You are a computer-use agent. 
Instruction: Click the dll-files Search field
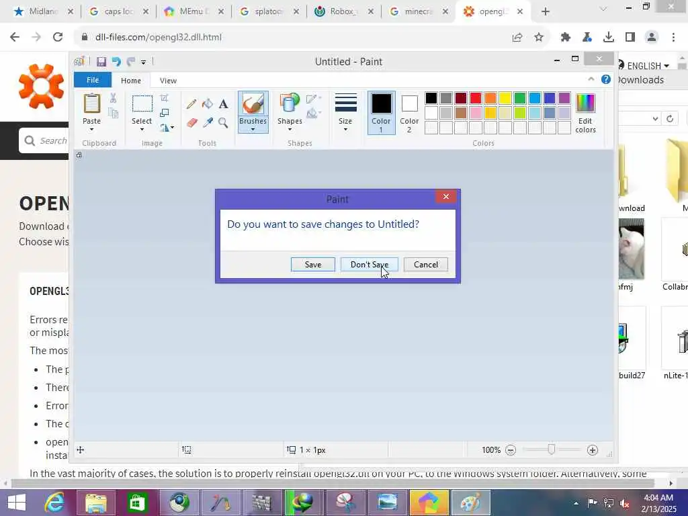coord(44,141)
